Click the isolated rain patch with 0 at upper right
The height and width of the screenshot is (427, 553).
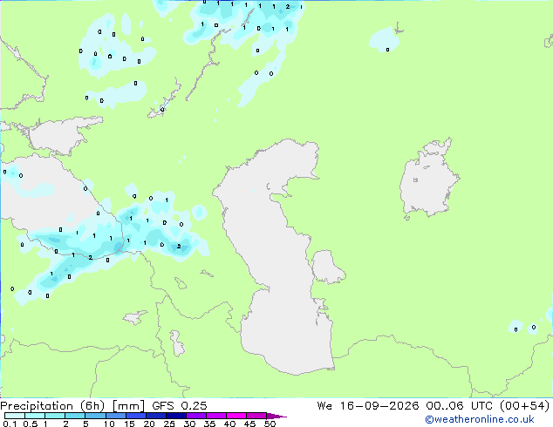[x=384, y=40]
